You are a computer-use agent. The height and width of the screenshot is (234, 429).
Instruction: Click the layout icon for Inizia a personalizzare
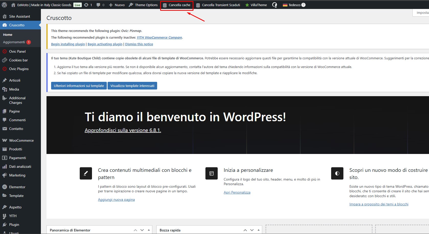[x=212, y=173]
